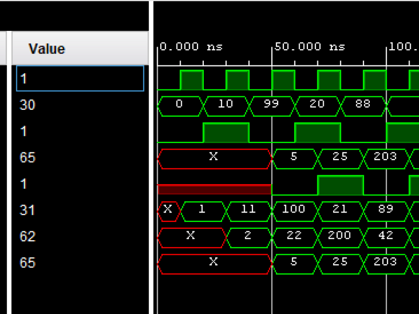Click bus segment labeled 0
The image size is (419, 314).
(x=180, y=106)
